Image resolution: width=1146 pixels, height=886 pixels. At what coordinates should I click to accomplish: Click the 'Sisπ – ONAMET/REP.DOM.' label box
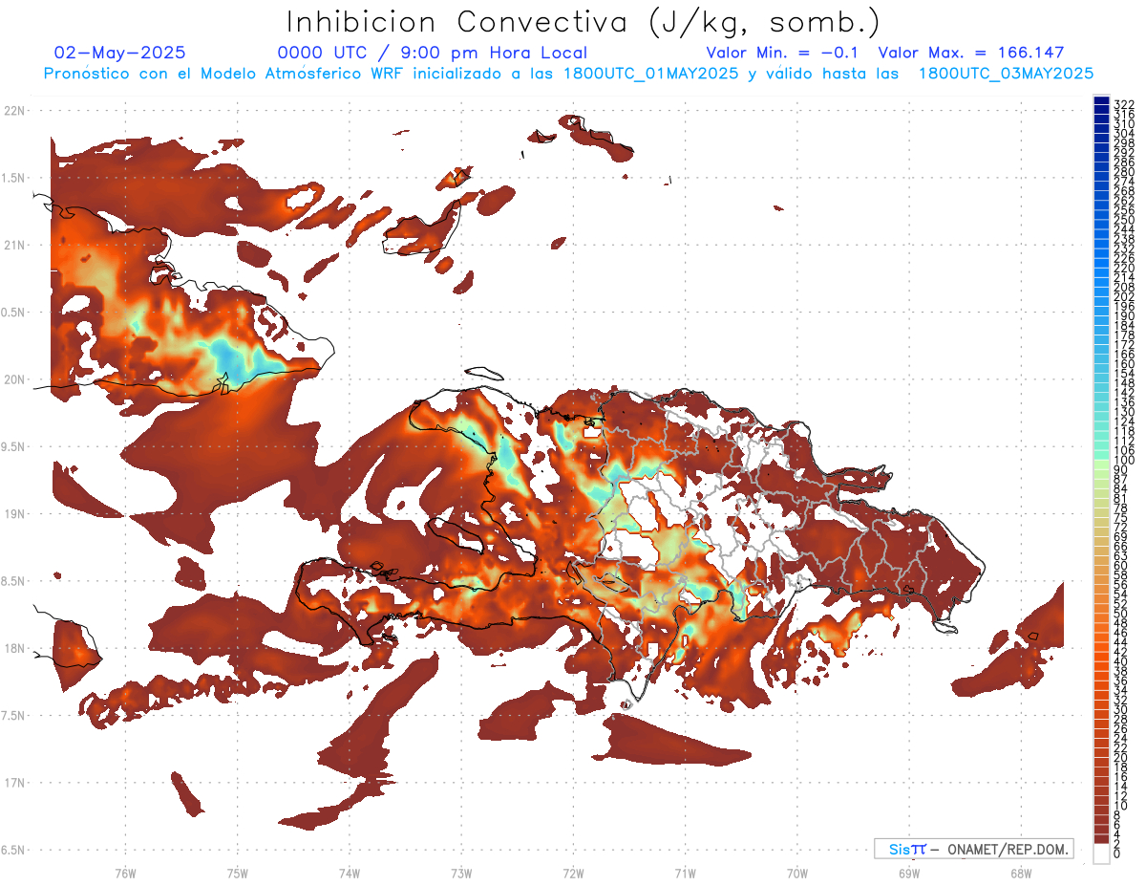coord(973,849)
